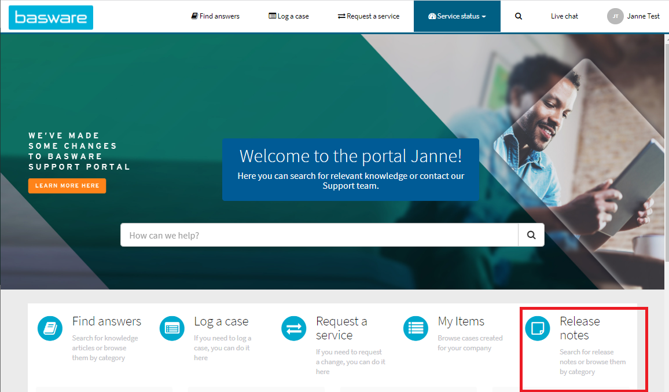Click 'Search for release notes' description text
The image size is (669, 392).
click(593, 362)
